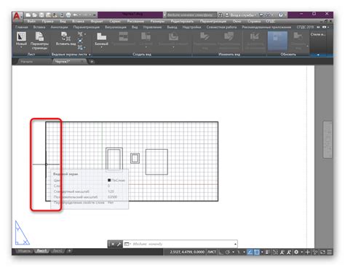Click the highlighted blue ribbon button in Обновить panel

click(x=277, y=41)
